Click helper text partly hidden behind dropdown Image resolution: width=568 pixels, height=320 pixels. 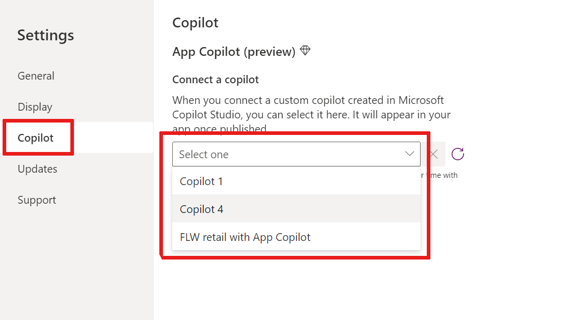[x=439, y=175]
